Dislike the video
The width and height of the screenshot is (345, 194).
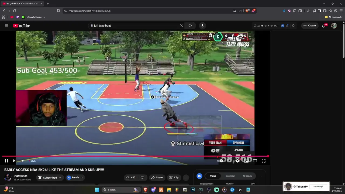[142, 178]
